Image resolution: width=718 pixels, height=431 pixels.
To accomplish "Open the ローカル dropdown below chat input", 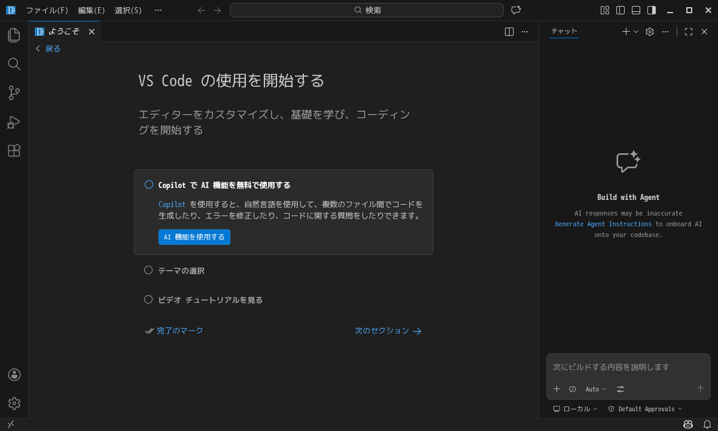I will pos(575,409).
